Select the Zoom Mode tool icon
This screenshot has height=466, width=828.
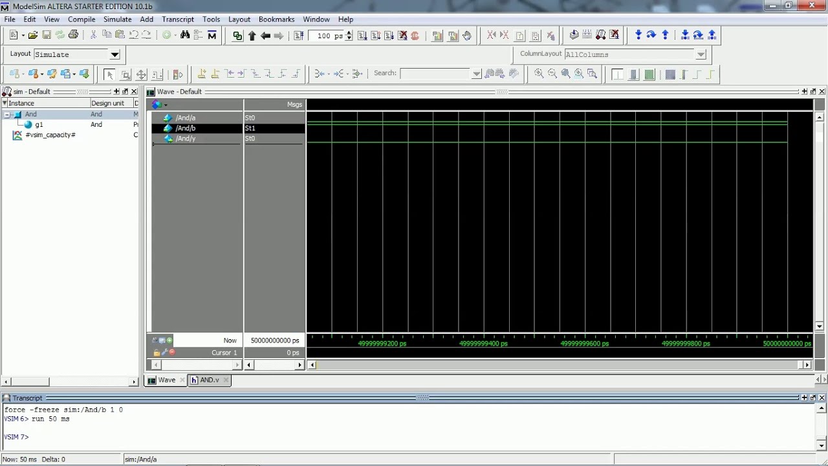[x=125, y=74]
